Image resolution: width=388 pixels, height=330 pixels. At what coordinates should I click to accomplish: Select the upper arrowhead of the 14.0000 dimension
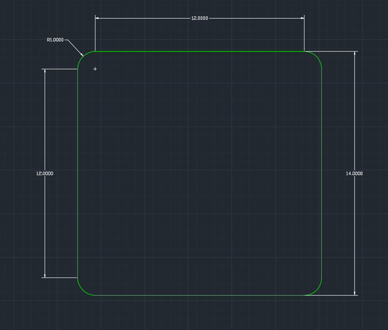[x=354, y=53]
